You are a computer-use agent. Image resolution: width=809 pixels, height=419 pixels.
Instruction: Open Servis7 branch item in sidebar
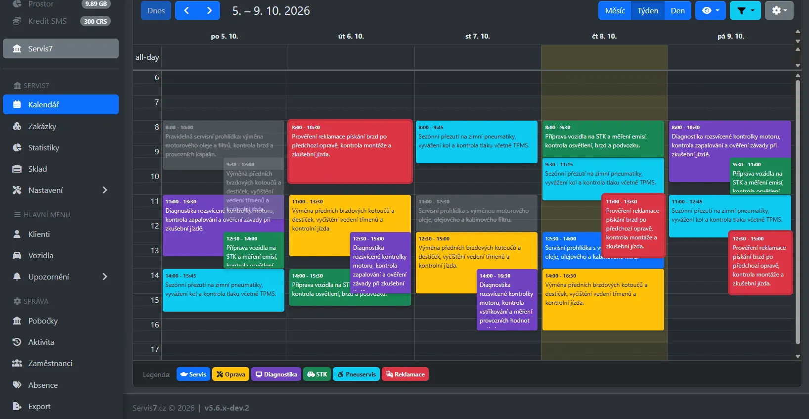pyautogui.click(x=61, y=48)
